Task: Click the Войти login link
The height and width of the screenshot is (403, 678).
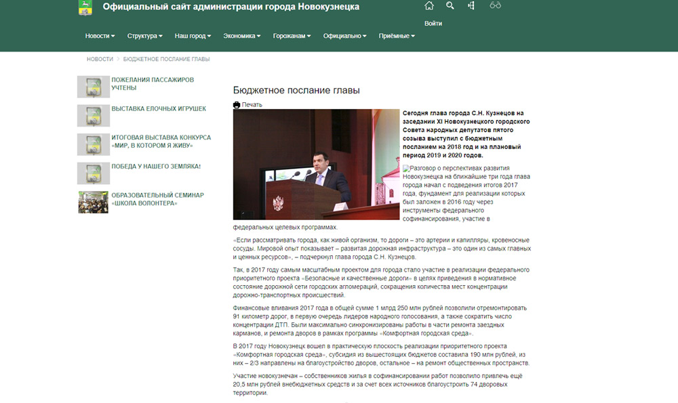Action: click(x=433, y=23)
